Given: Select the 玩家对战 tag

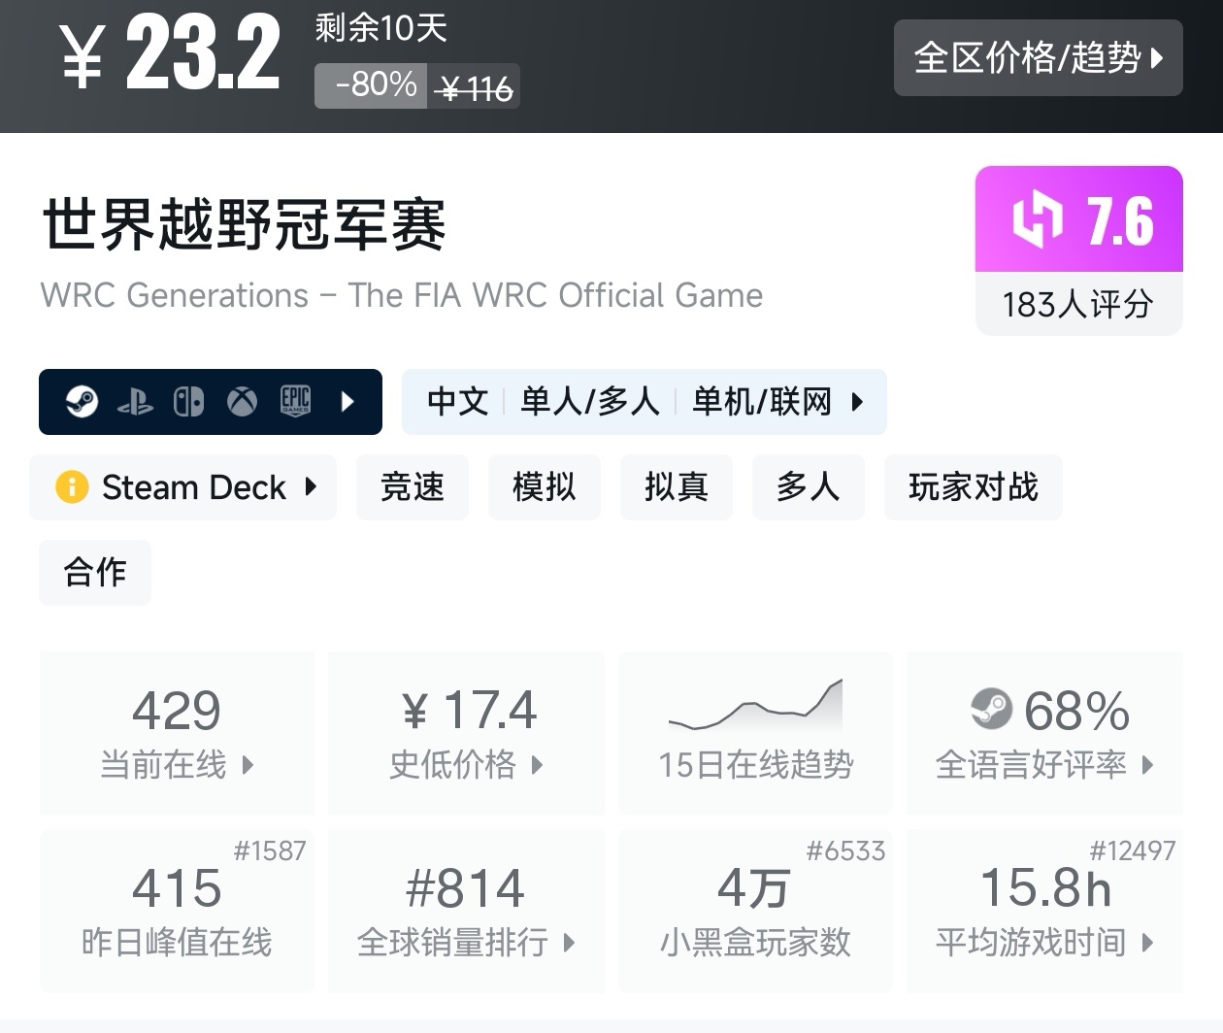Looking at the screenshot, I should click(974, 486).
